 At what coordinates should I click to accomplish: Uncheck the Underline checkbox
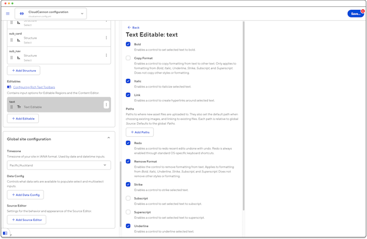[128, 226]
